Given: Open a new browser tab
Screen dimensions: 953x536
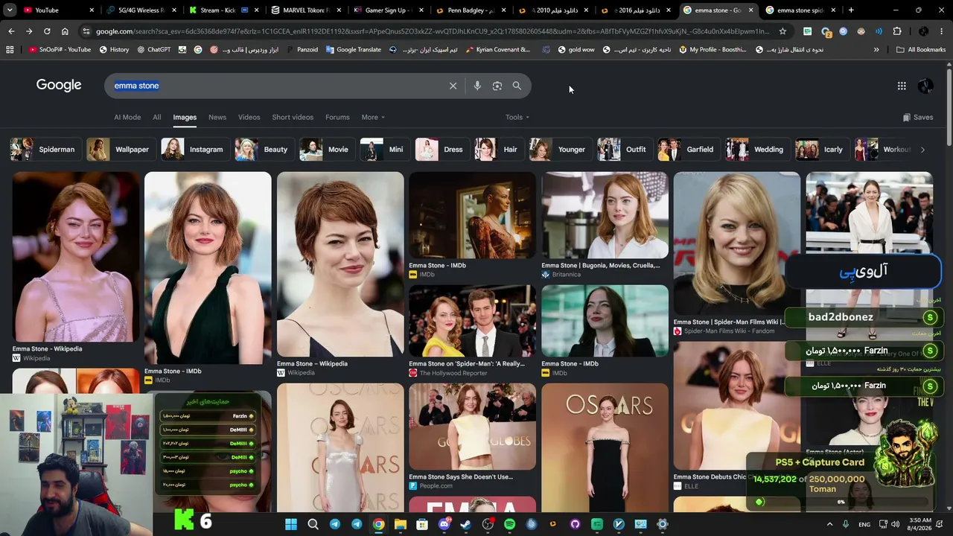Looking at the screenshot, I should (x=851, y=10).
